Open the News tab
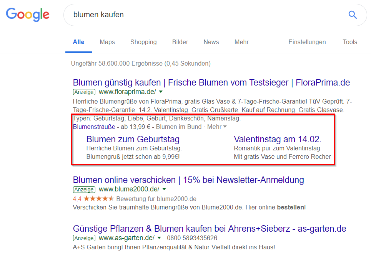 click(x=211, y=42)
